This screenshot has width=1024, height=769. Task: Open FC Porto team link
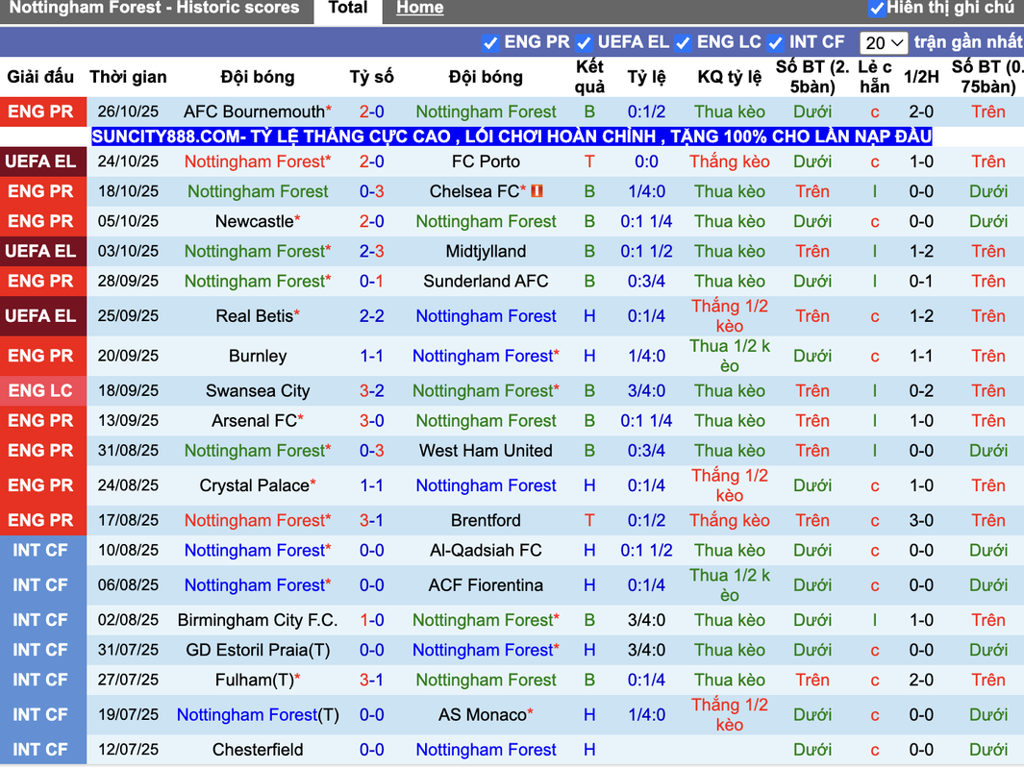coord(486,161)
